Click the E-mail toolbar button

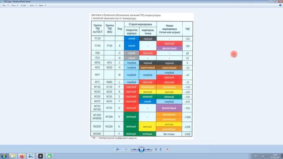pyautogui.click(x=23, y=5)
